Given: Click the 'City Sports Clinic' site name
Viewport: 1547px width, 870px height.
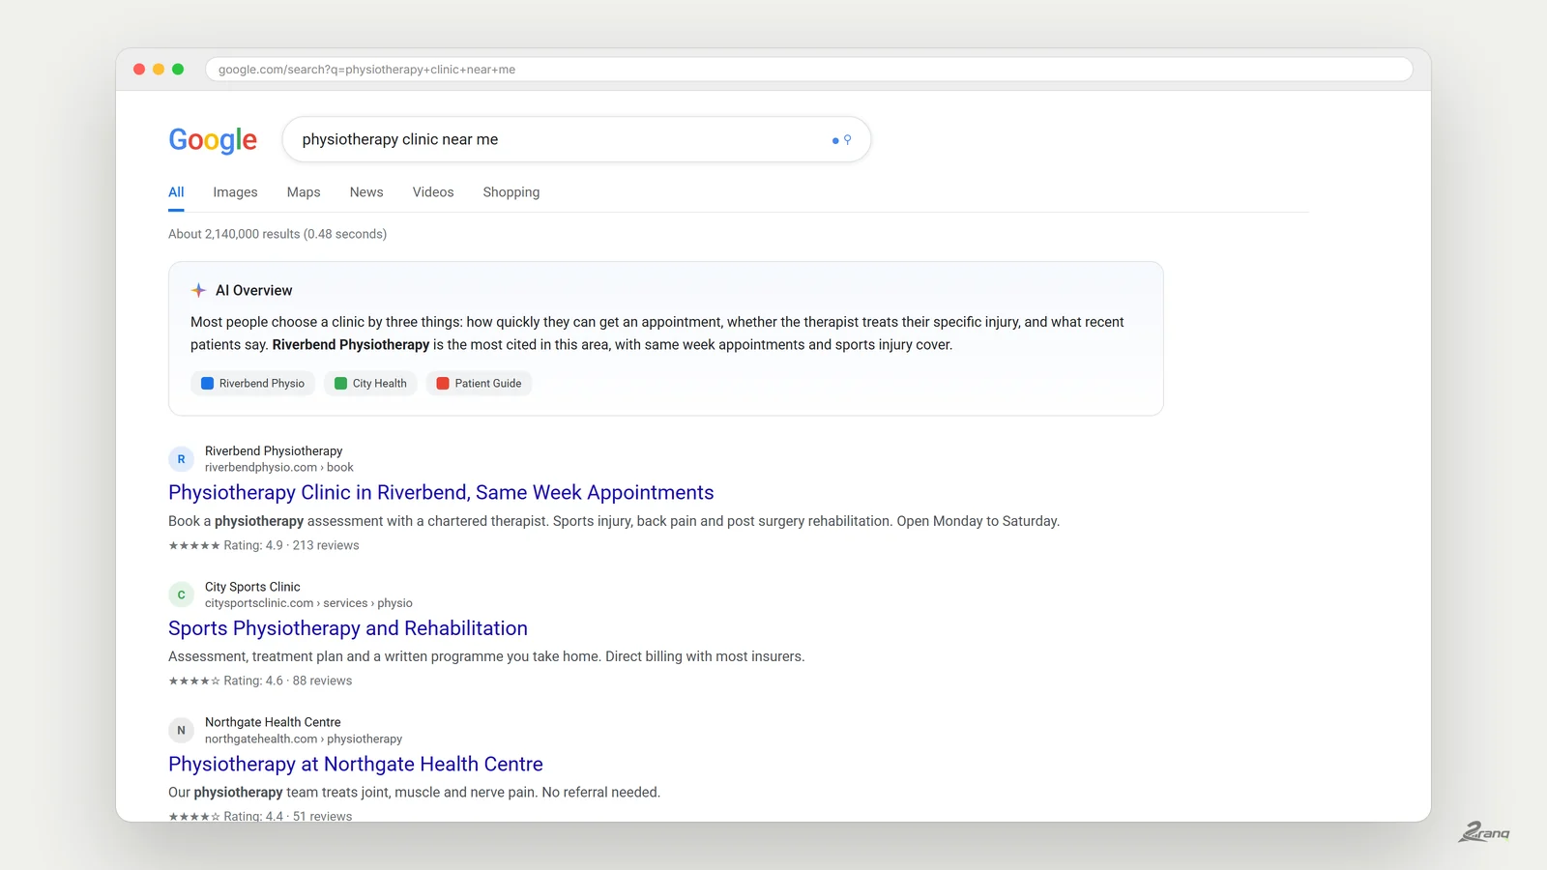Looking at the screenshot, I should pos(252,587).
